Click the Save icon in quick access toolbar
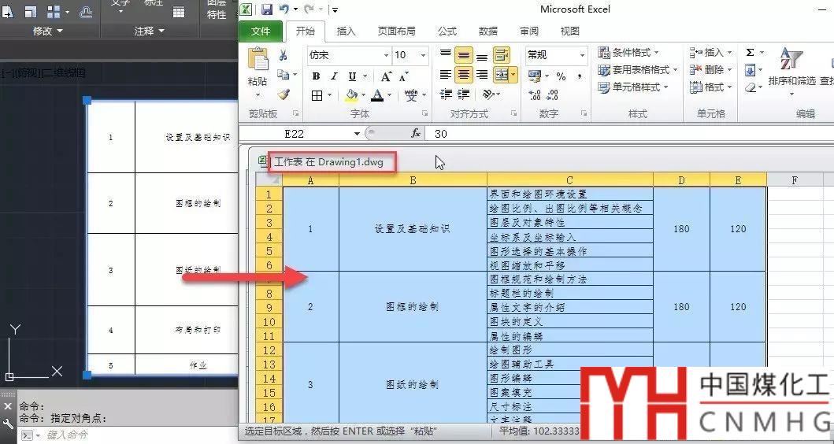The width and height of the screenshot is (834, 444). coord(267,9)
